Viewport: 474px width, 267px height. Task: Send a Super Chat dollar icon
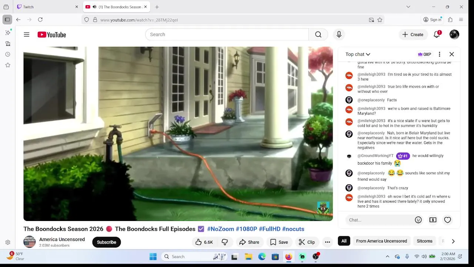click(433, 220)
